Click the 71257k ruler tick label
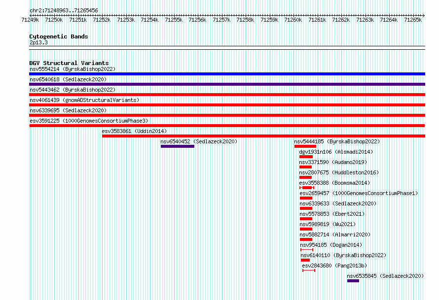This screenshot has height=300, width=439. (x=221, y=20)
